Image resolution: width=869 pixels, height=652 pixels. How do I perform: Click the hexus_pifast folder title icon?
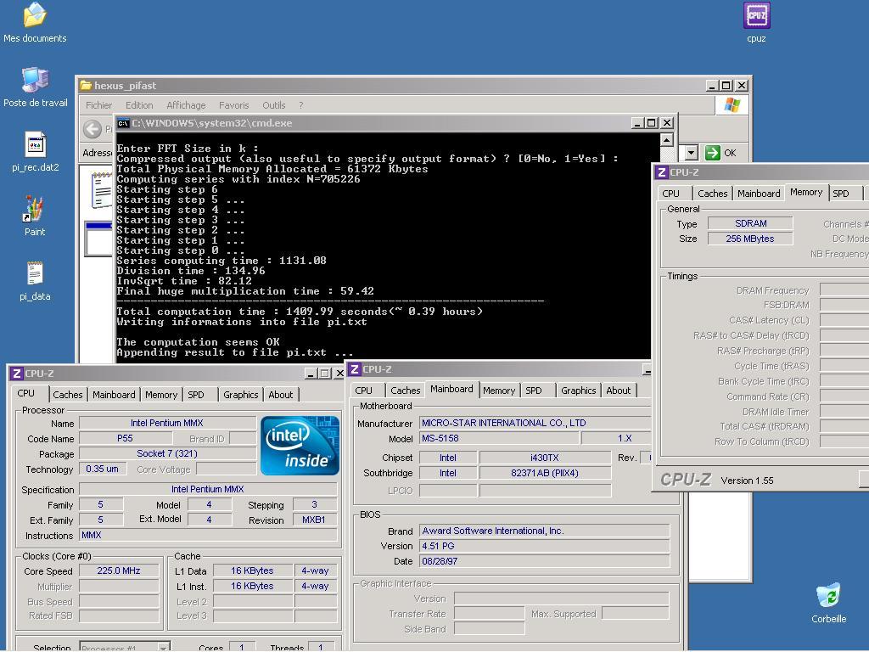pyautogui.click(x=86, y=86)
